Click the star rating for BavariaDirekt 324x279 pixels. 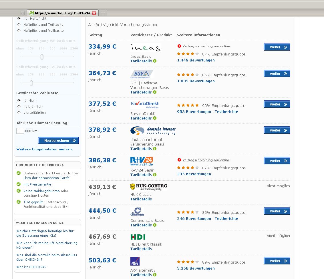tap(188, 105)
